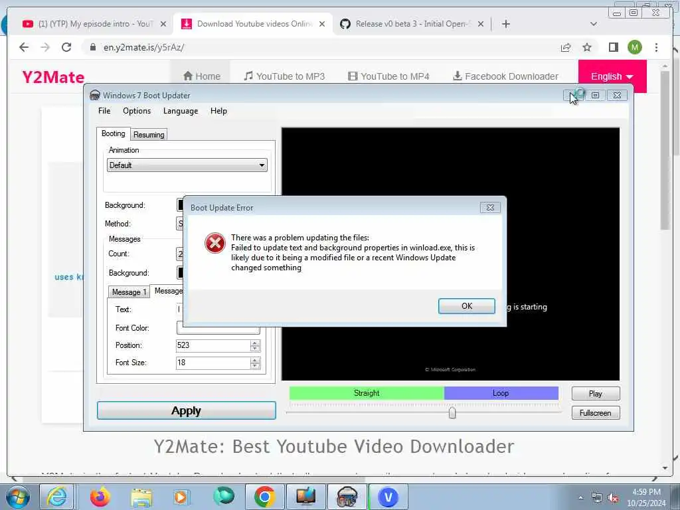Click the Chrome forward arrow
The width and height of the screenshot is (680, 510).
point(45,47)
